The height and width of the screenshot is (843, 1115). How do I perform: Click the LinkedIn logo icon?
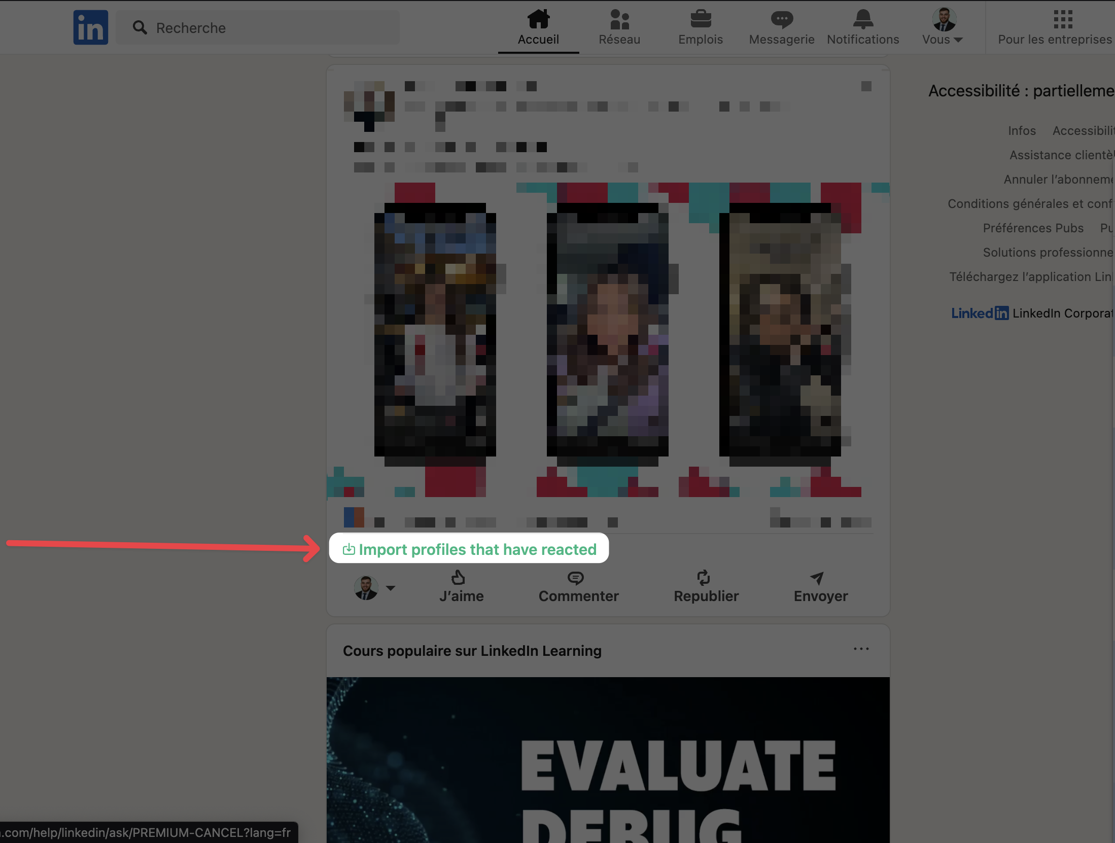(90, 27)
